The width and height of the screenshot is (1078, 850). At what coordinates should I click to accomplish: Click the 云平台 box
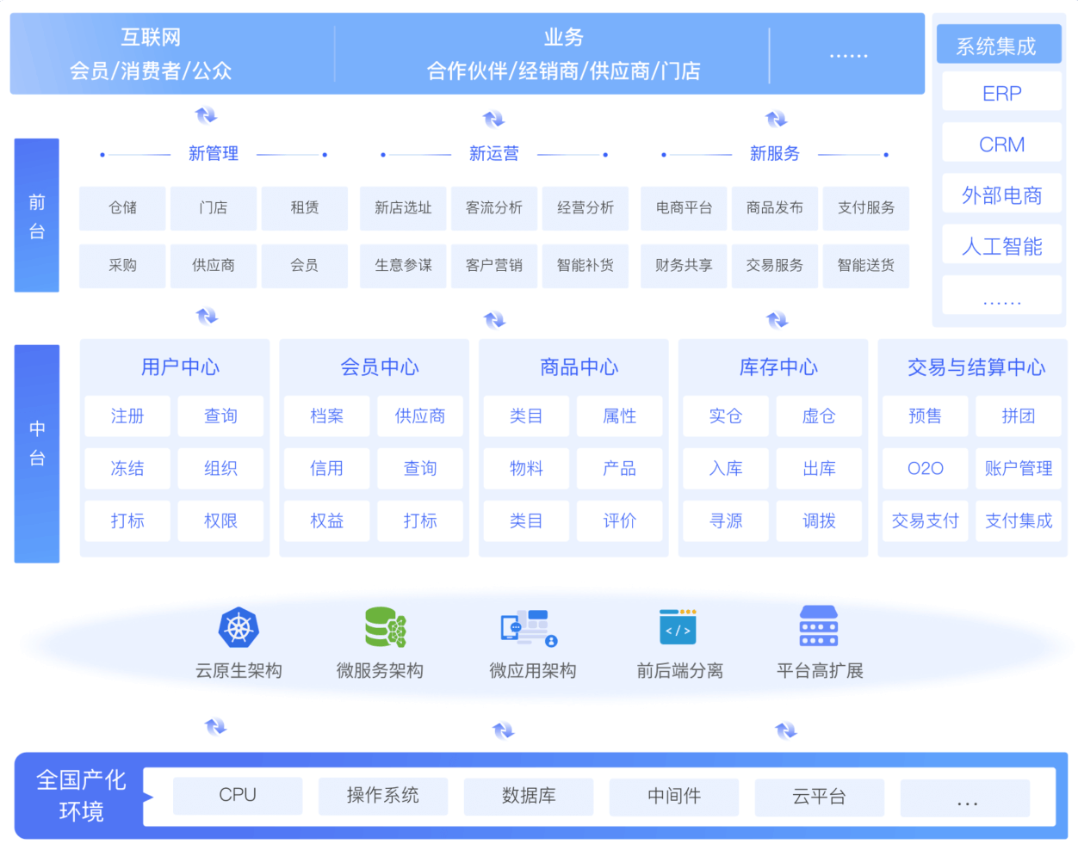[820, 796]
